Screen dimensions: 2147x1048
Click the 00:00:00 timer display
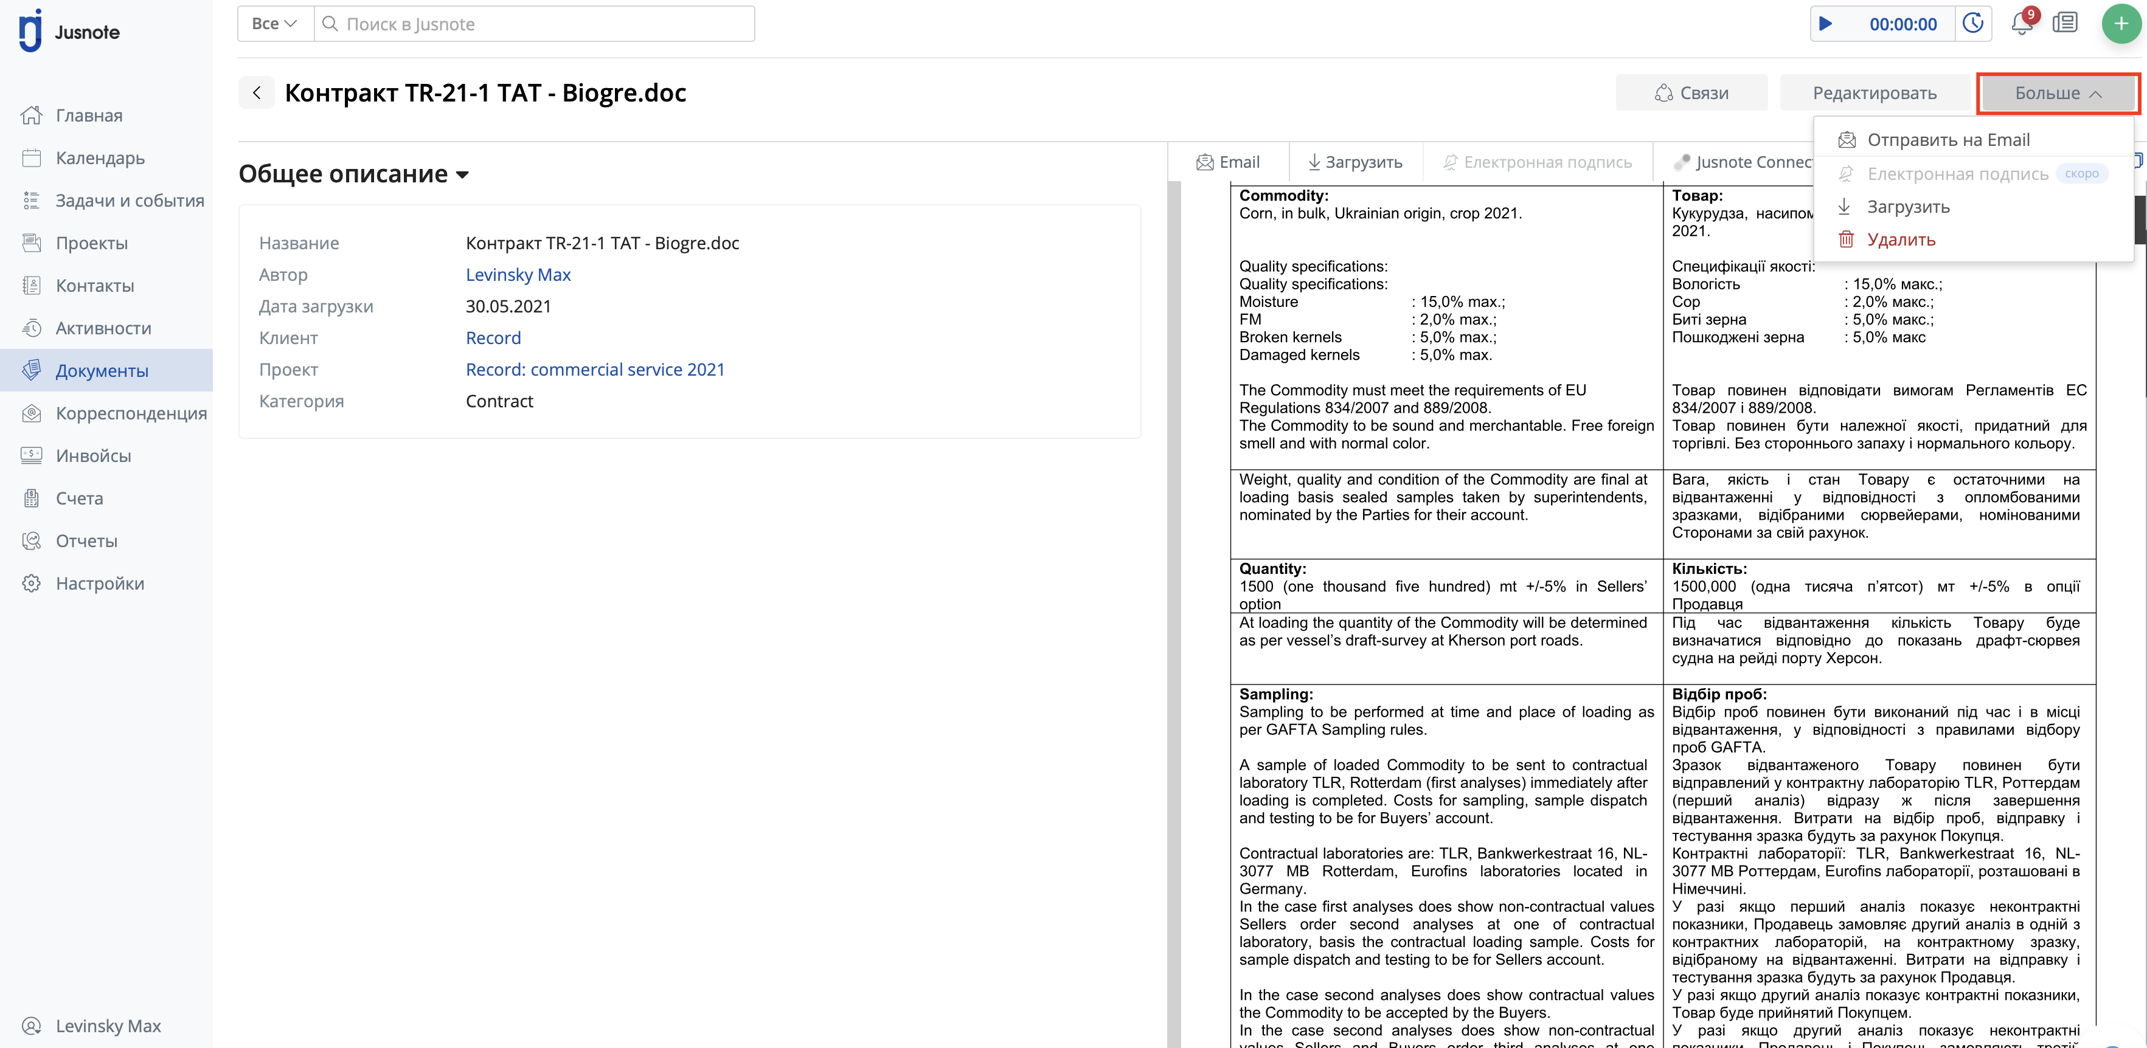tap(1902, 24)
